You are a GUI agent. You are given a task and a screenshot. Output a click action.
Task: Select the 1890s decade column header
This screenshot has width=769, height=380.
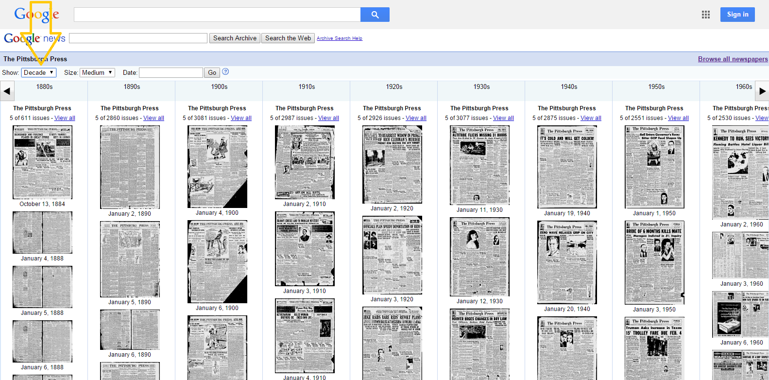click(x=132, y=86)
